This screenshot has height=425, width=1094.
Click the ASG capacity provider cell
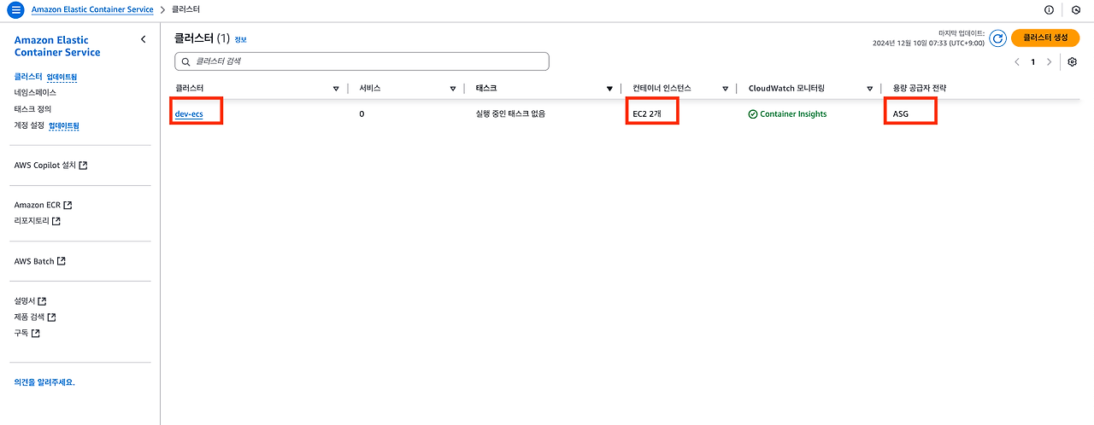tap(901, 114)
